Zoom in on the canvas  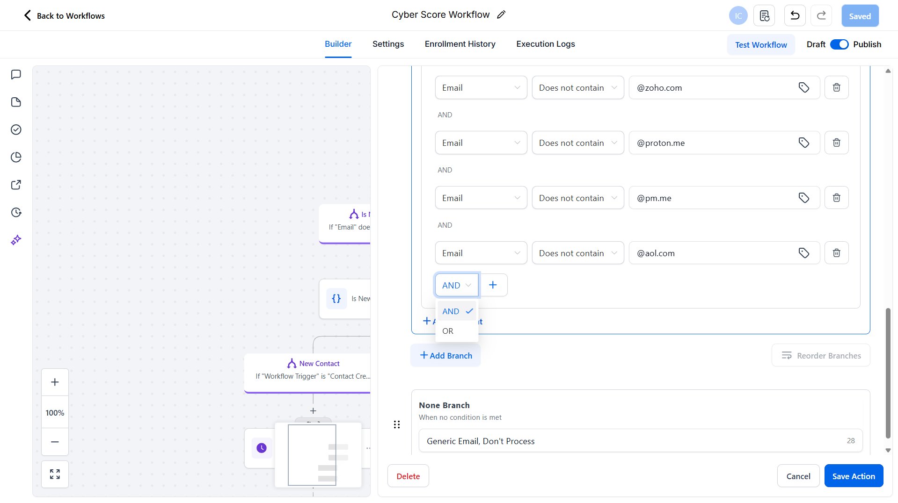[55, 382]
